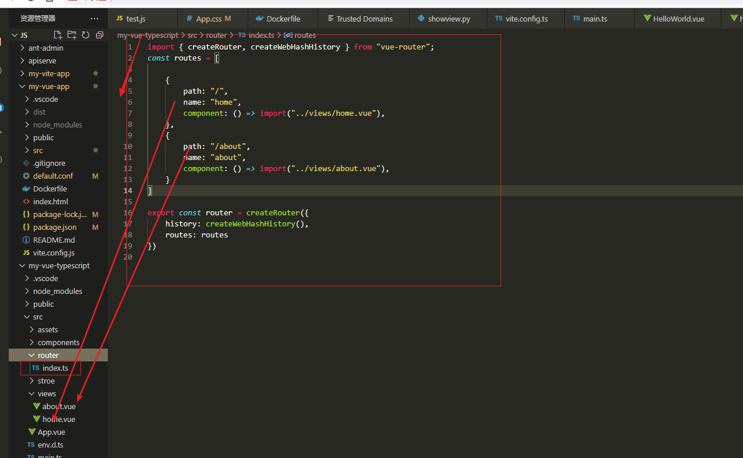This screenshot has height=458, width=743.
Task: Open the explorer more actions ellipsis
Action: [94, 19]
